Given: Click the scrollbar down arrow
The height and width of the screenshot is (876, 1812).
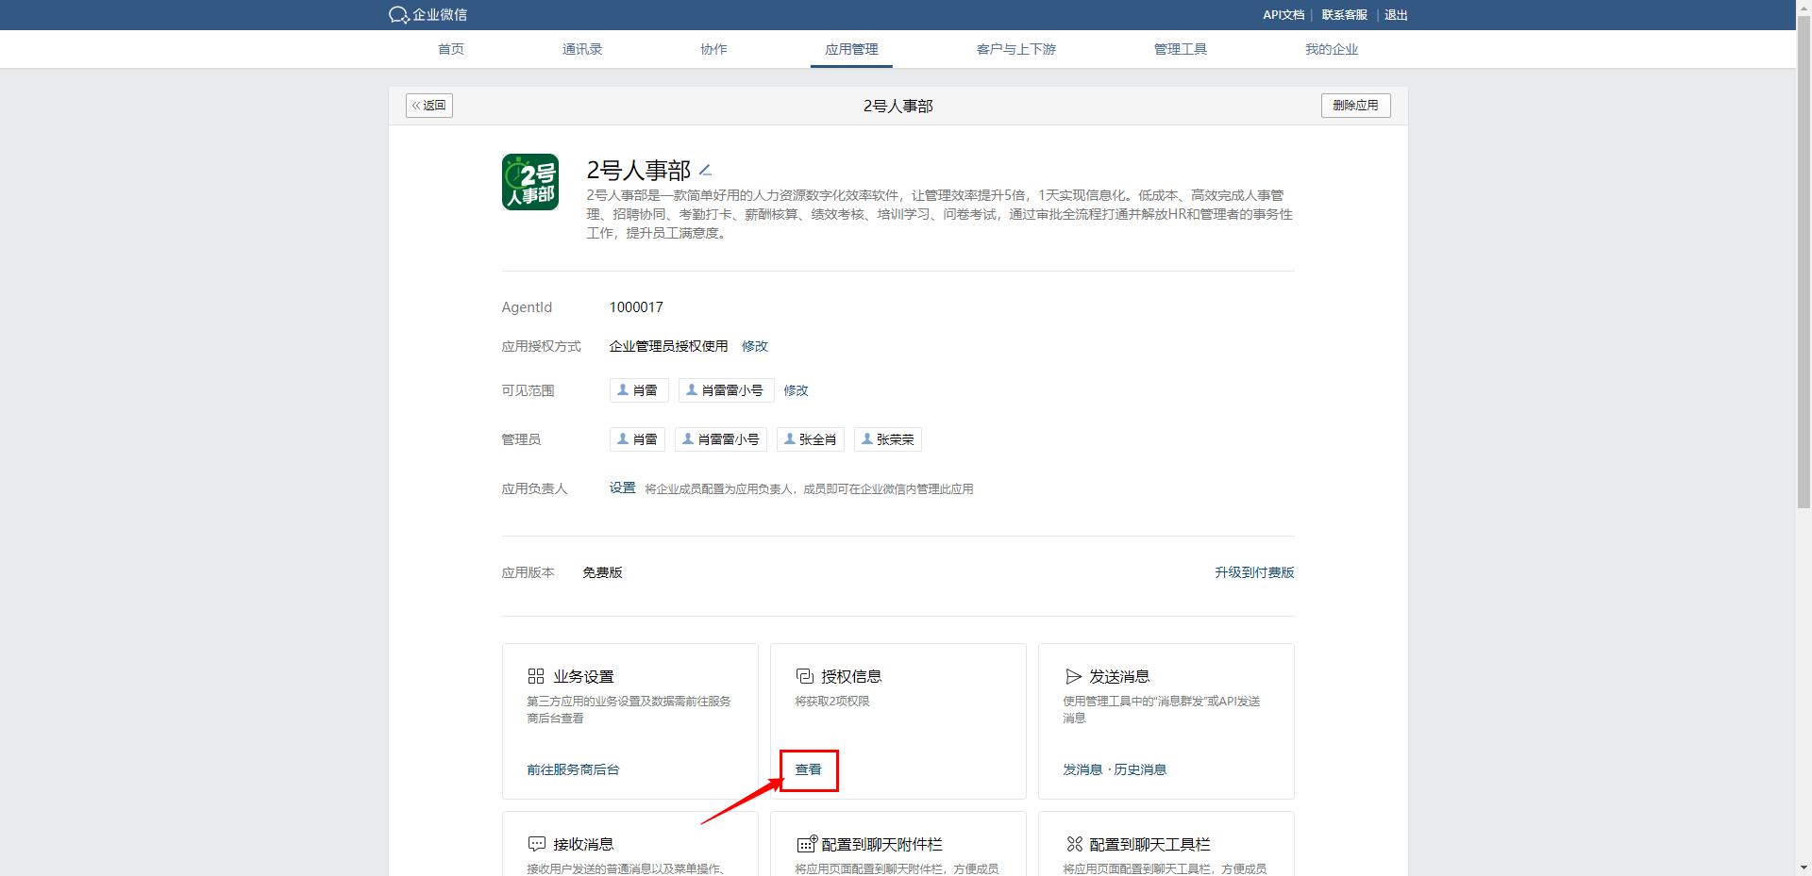Looking at the screenshot, I should tap(1804, 868).
